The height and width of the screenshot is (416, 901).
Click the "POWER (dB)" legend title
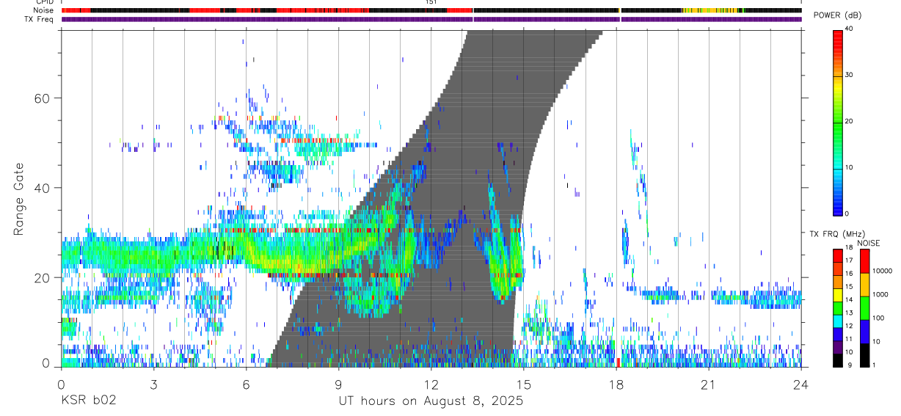pyautogui.click(x=838, y=15)
